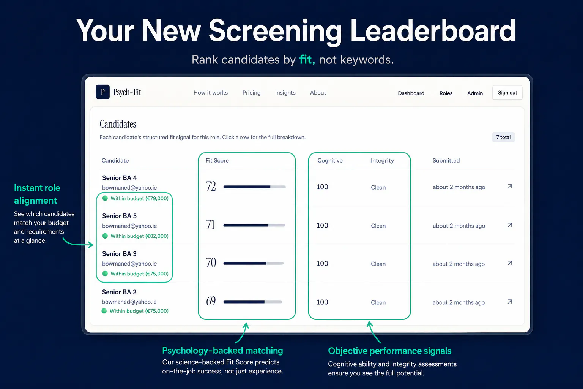
Task: Click the 7 total badge
Action: coord(503,137)
